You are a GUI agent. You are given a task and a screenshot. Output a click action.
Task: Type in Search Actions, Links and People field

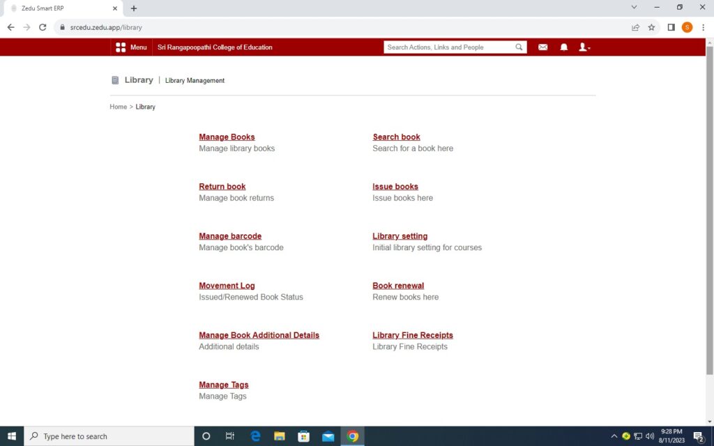(x=449, y=47)
